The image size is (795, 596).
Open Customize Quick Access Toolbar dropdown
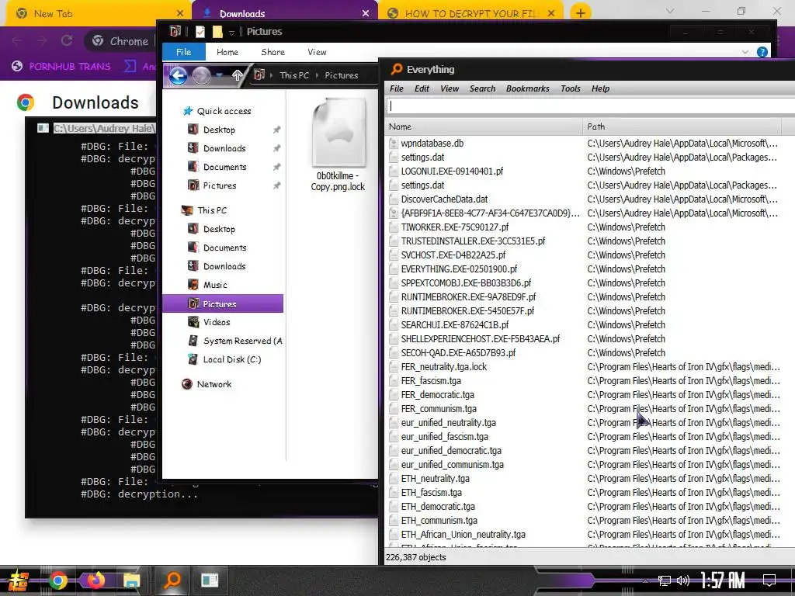[x=231, y=33]
